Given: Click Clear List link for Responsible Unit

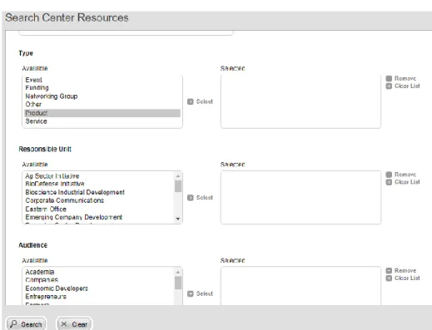Looking at the screenshot, I should [407, 182].
